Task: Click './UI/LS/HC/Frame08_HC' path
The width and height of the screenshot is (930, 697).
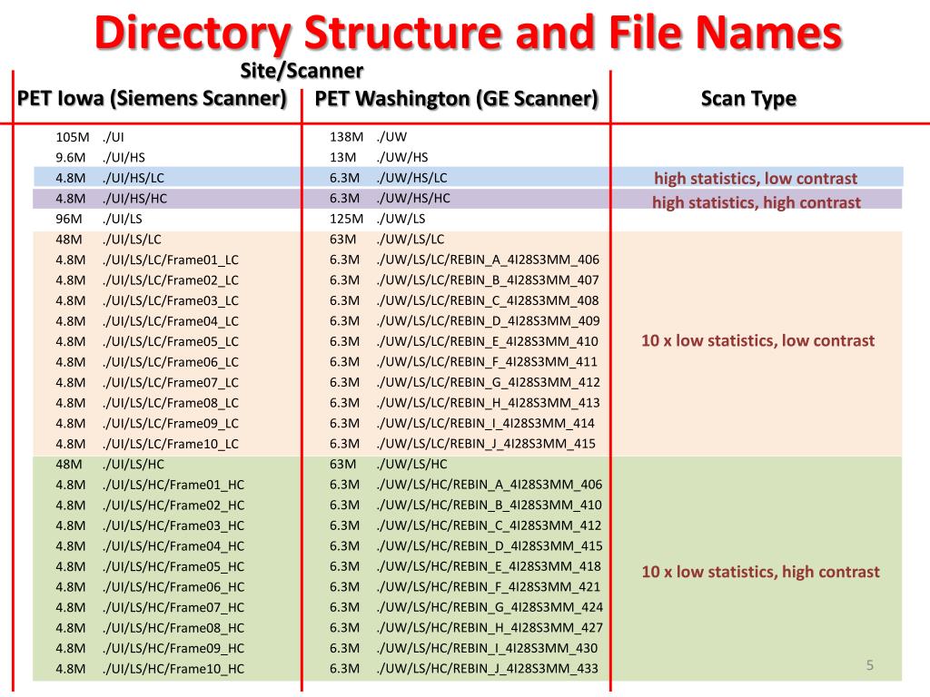Action: 173,628
